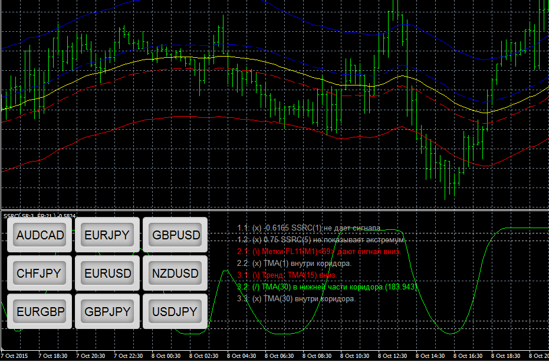549x362 pixels.
Task: Select red line 3.1 Тренд TMA(15) вниз
Action: 287,275
